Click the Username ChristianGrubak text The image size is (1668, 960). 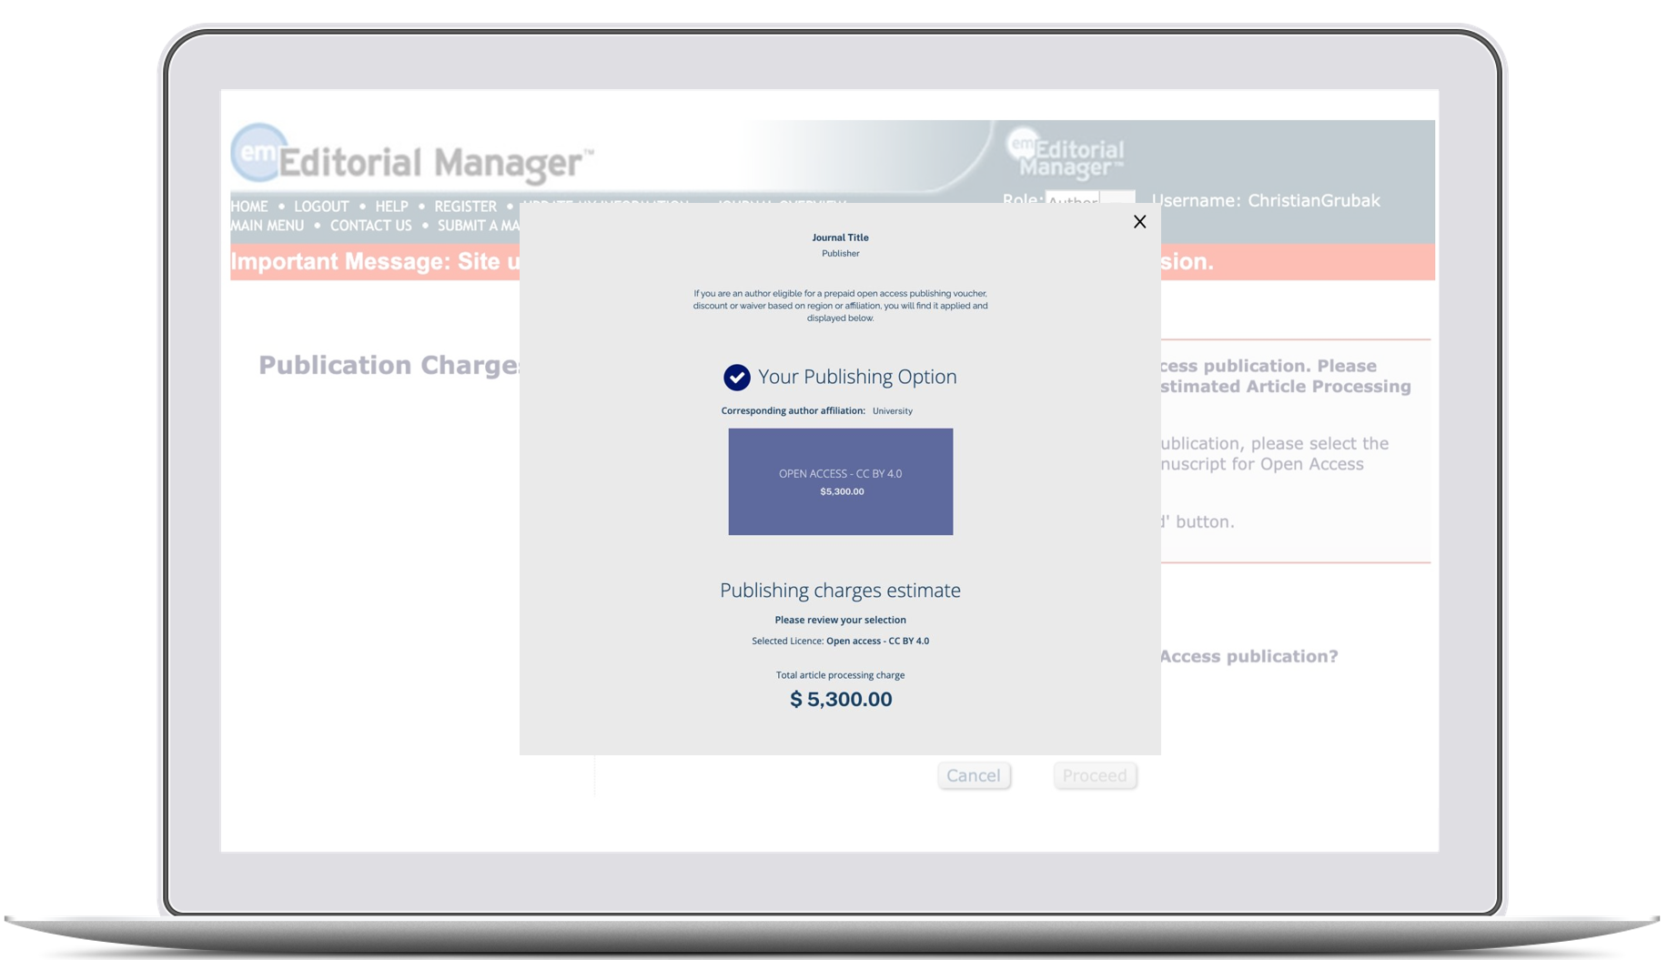click(1265, 200)
